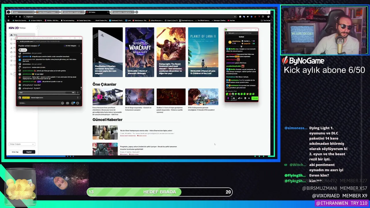Click the search magnifier icon in IGN sidebar

[12, 74]
